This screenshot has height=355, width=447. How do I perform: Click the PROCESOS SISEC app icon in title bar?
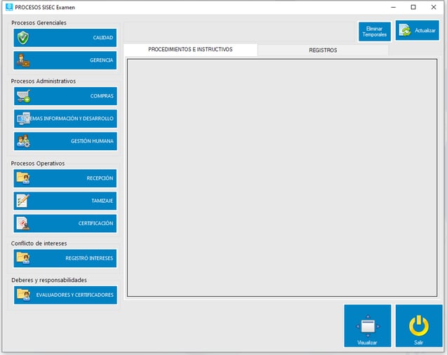click(x=8, y=7)
